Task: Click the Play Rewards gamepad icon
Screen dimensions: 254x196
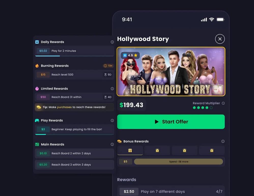Action: pos(37,120)
